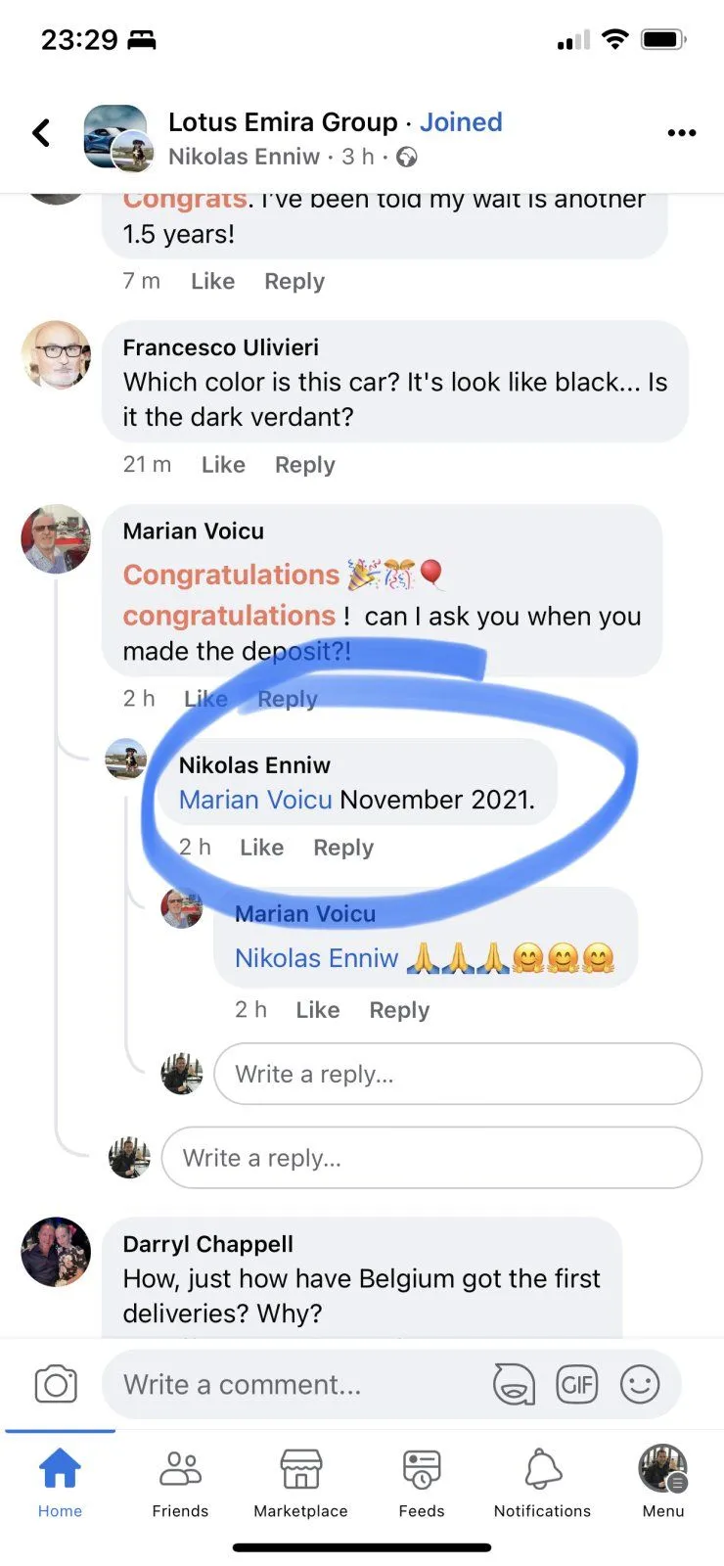Tap the camera icon to attach photo
The width and height of the screenshot is (724, 1566).
(x=56, y=1384)
